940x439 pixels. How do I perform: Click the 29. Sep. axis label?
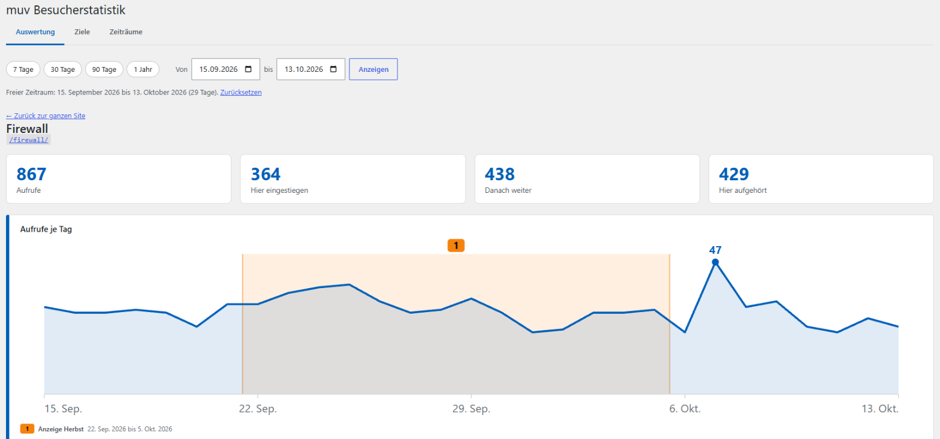click(471, 409)
